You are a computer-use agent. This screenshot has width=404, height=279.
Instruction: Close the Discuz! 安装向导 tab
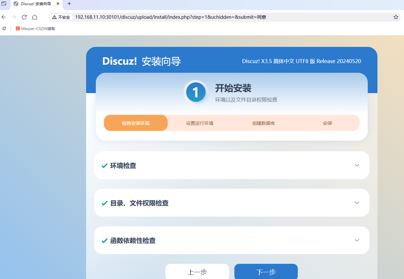[x=58, y=4]
